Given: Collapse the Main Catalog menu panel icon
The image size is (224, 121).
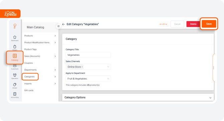Looking at the screenshot, I should click(x=59, y=26).
